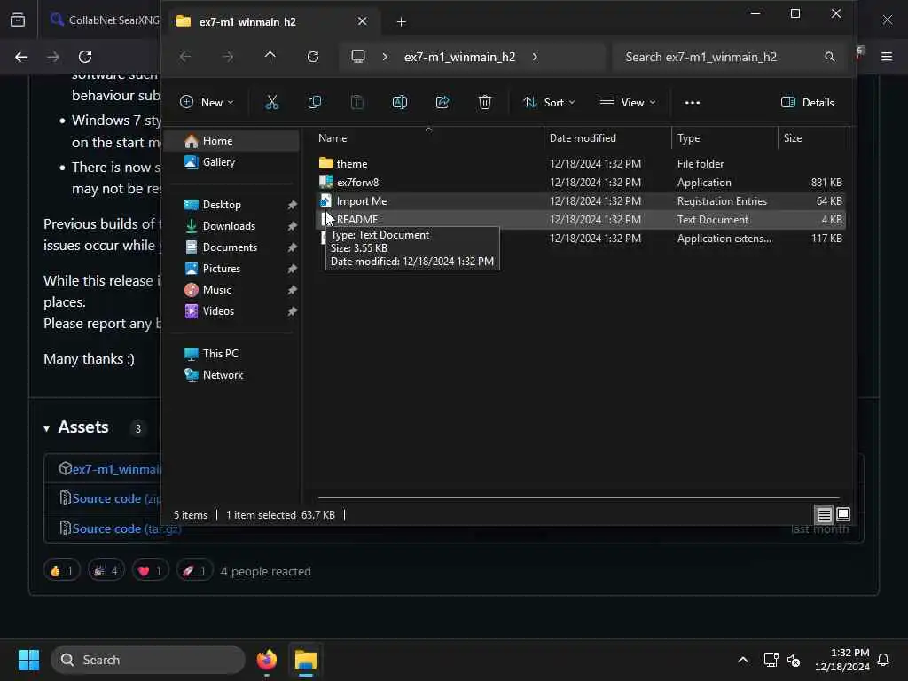The width and height of the screenshot is (908, 681).
Task: Select the README text document
Action: point(581,220)
